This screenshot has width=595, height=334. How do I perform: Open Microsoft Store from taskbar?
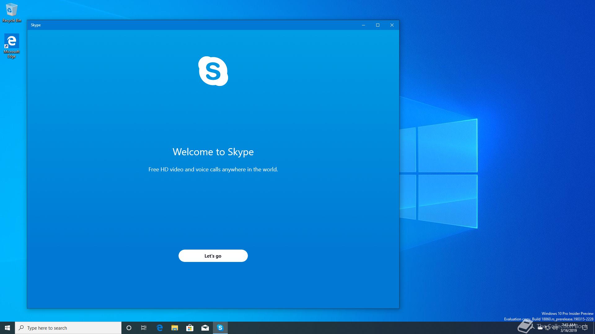[x=190, y=328]
